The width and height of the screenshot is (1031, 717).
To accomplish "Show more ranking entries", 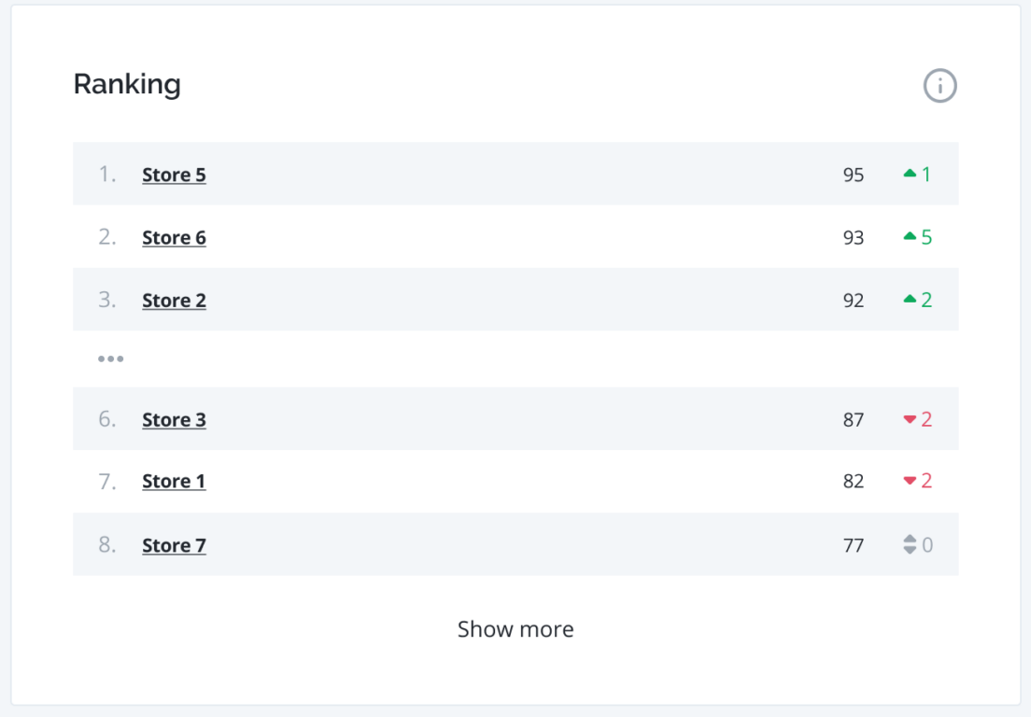I will 515,629.
